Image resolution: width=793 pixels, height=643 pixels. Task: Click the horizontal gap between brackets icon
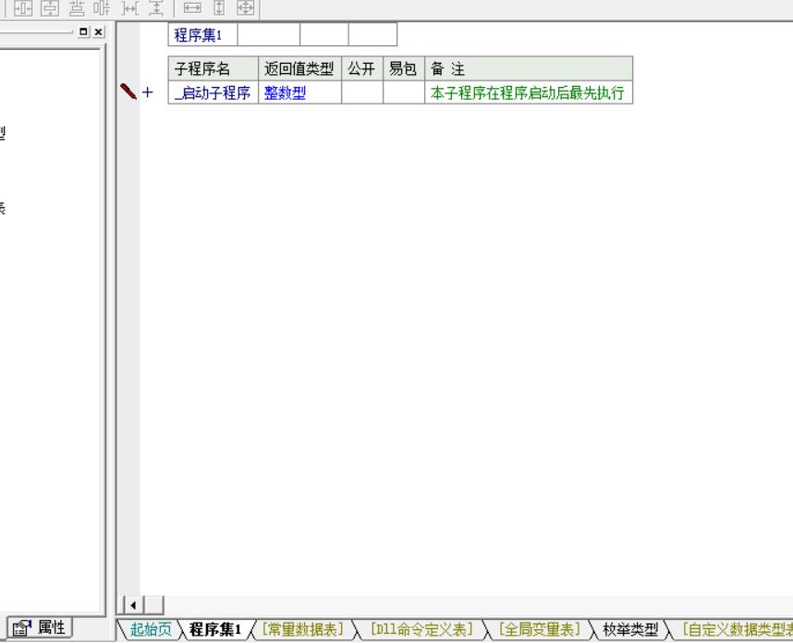tap(130, 8)
